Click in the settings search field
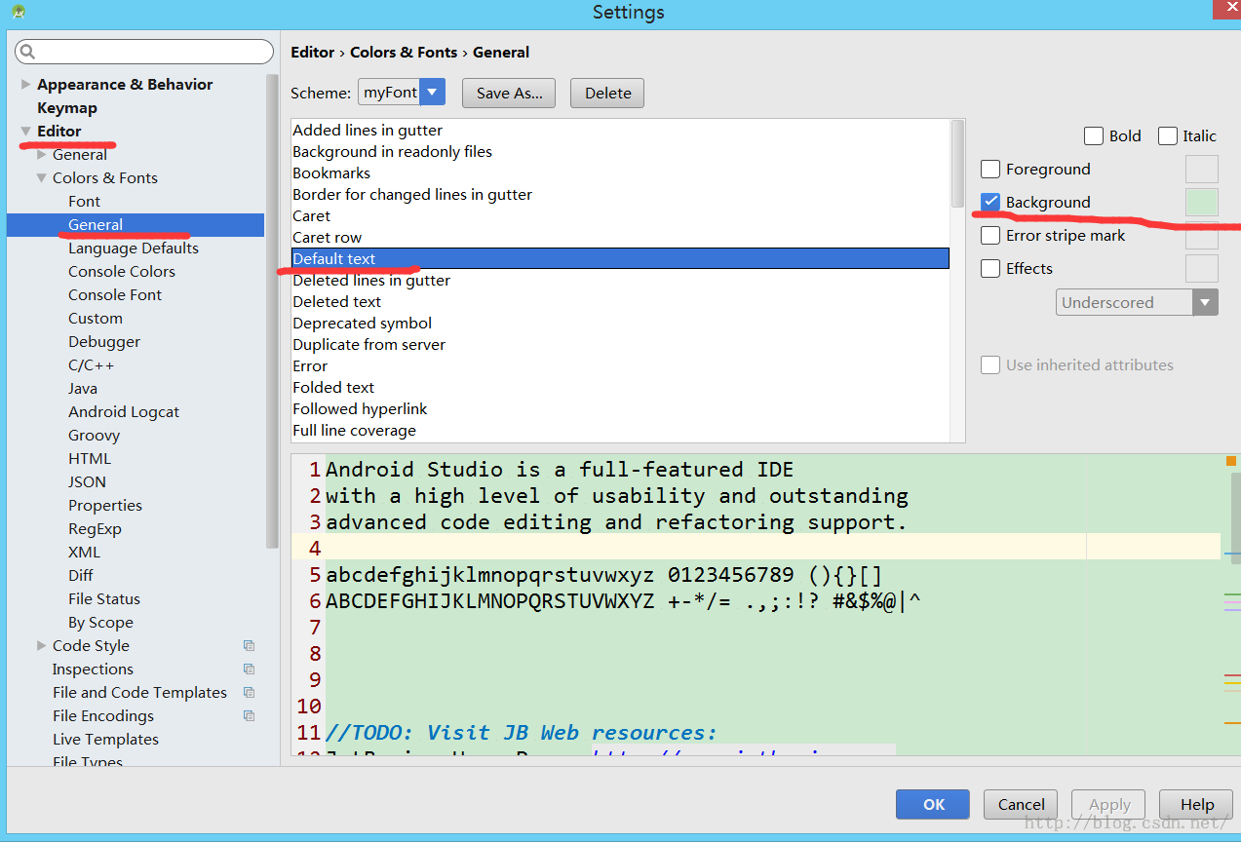The width and height of the screenshot is (1241, 842). point(144,52)
